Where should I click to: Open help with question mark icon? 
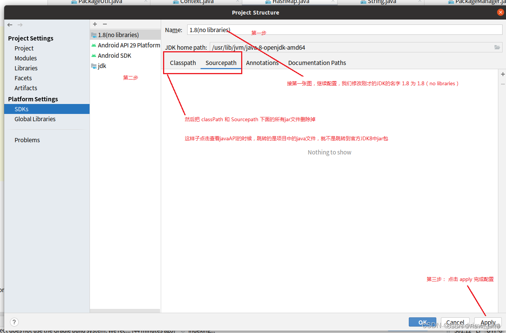[14, 322]
